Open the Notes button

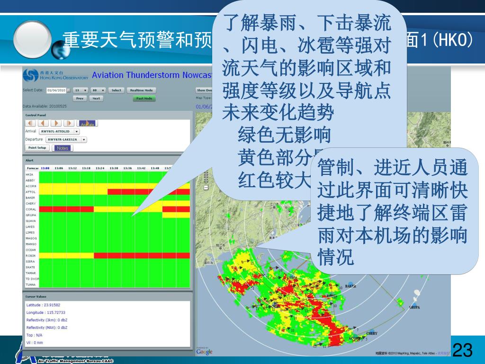pos(63,148)
